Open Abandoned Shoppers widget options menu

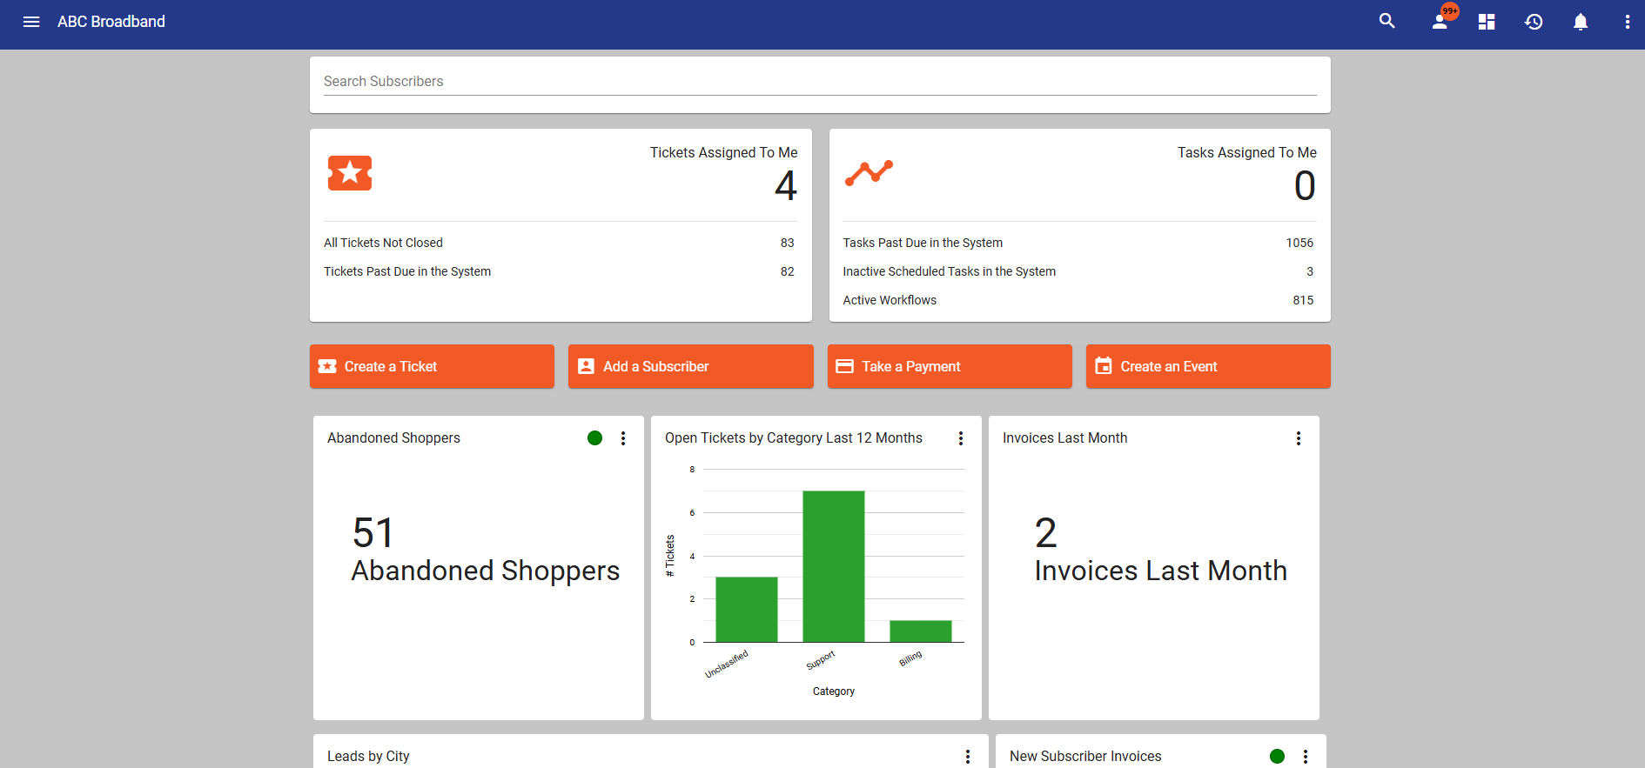[x=623, y=438]
